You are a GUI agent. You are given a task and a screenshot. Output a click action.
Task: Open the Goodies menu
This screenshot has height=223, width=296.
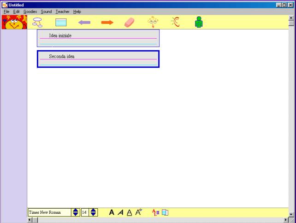pos(30,12)
